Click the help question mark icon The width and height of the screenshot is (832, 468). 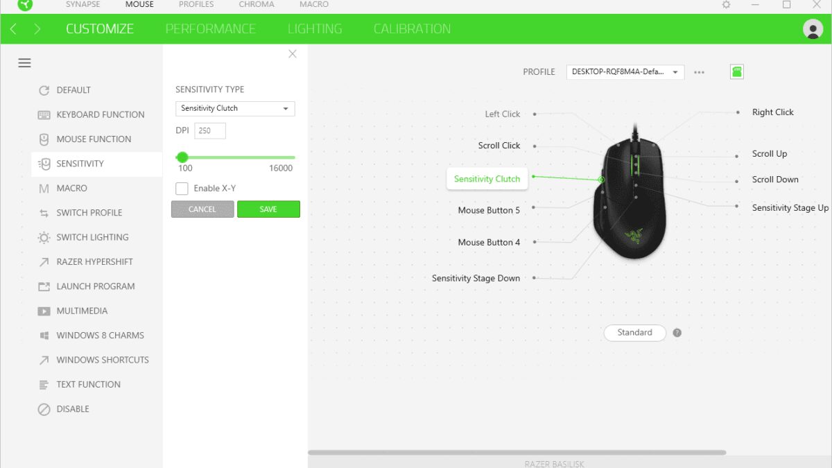[677, 333]
